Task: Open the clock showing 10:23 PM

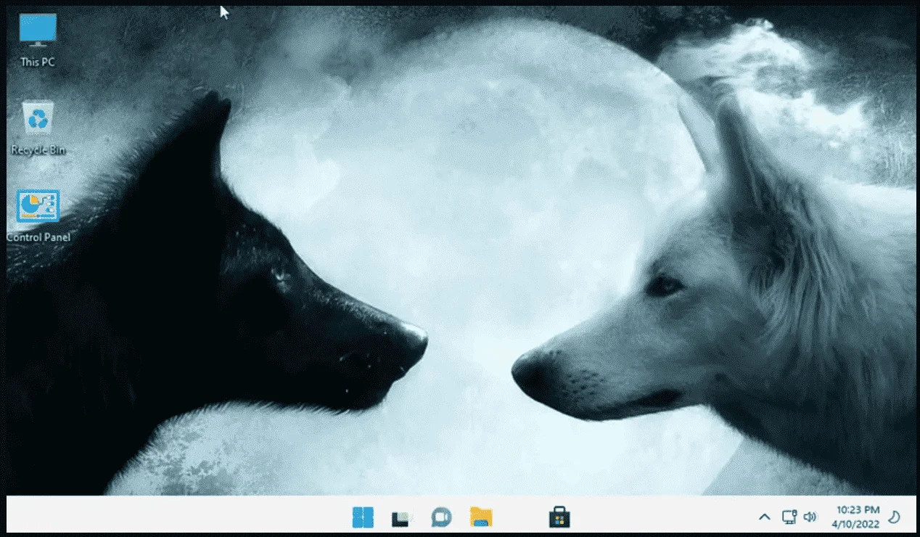Action: click(x=858, y=510)
